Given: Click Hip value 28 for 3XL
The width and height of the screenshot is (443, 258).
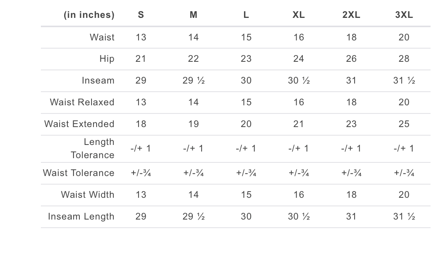Looking at the screenshot, I should click(404, 59).
